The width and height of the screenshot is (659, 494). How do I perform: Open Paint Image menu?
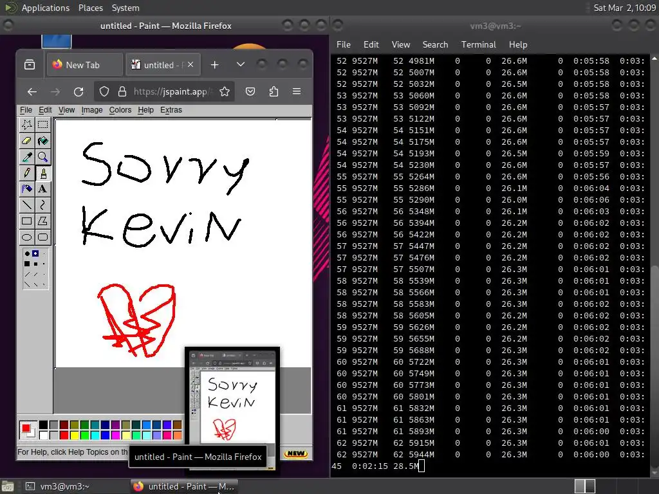click(92, 110)
